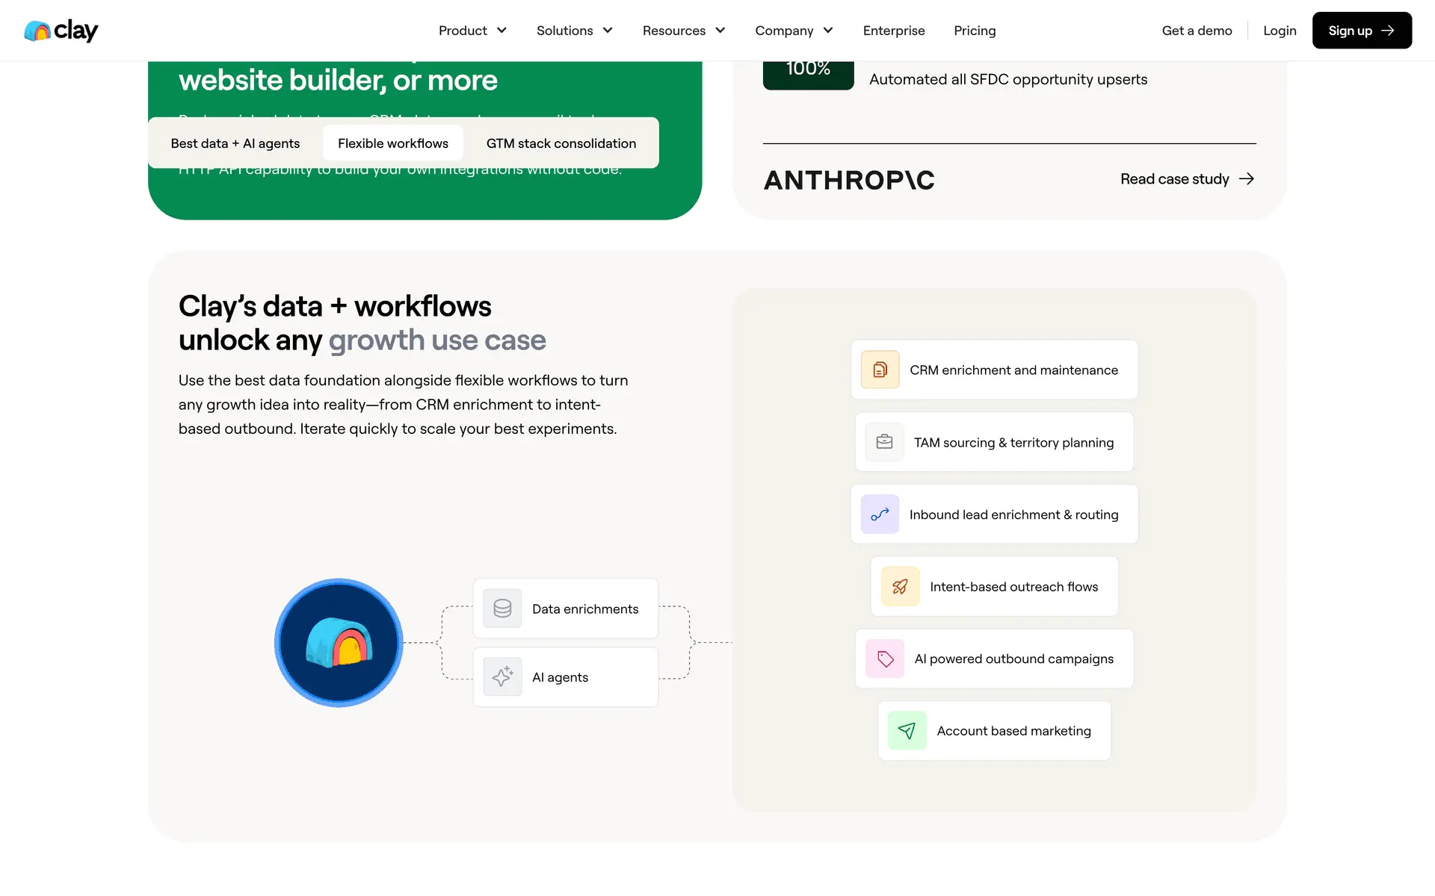The height and width of the screenshot is (896, 1435).
Task: Expand the Resources menu
Action: tap(683, 31)
